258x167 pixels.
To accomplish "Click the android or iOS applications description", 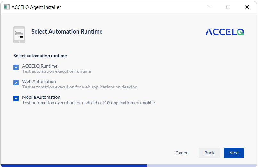I will pos(89,103).
